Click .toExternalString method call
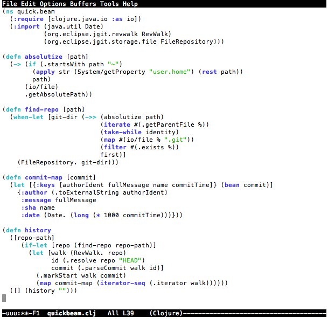The width and height of the screenshot is (328, 325). [x=87, y=192]
